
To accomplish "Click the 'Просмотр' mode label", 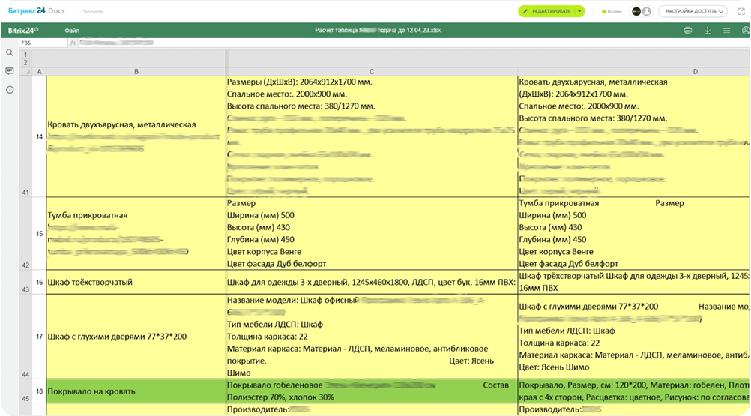I will tap(92, 11).
